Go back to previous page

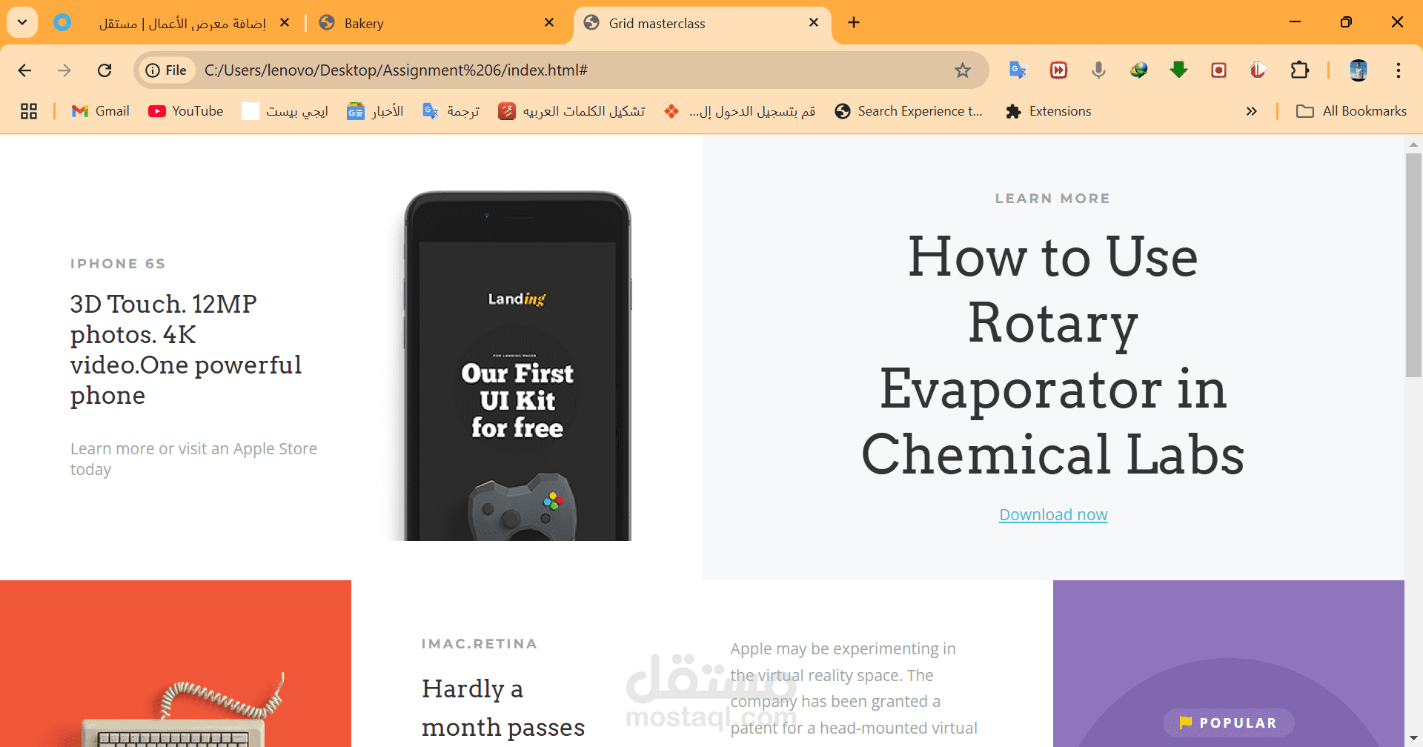click(x=24, y=70)
